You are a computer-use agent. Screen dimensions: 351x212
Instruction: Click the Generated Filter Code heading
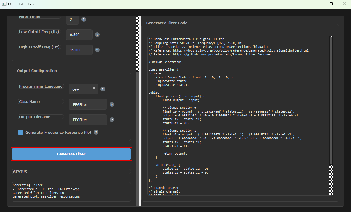tap(167, 23)
